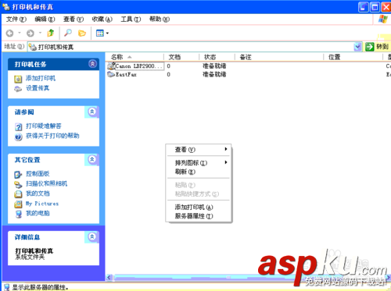Show the Folders pane
Screen dimensions: 391x291
(x=82, y=33)
